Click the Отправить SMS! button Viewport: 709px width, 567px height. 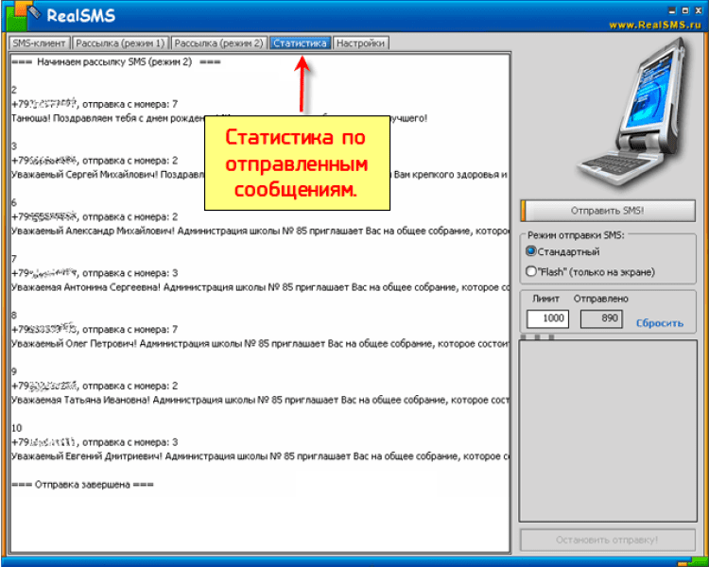tap(607, 211)
